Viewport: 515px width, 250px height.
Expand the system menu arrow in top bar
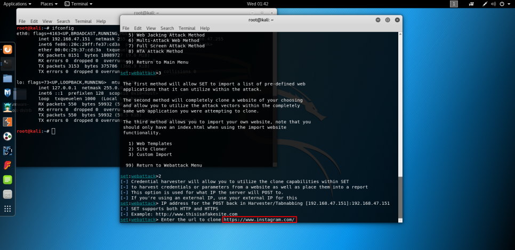tap(509, 4)
